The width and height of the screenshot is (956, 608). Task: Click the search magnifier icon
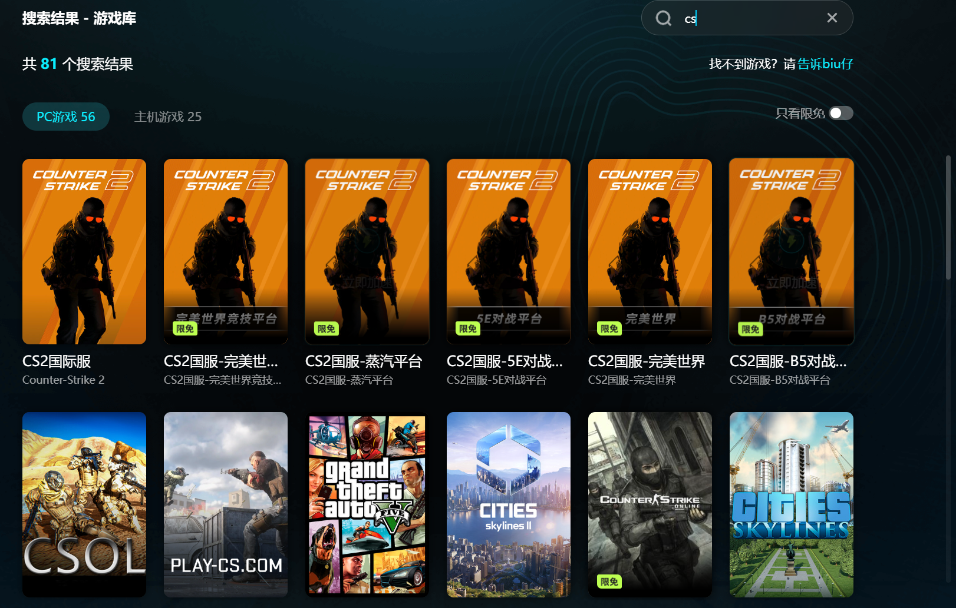(x=664, y=18)
